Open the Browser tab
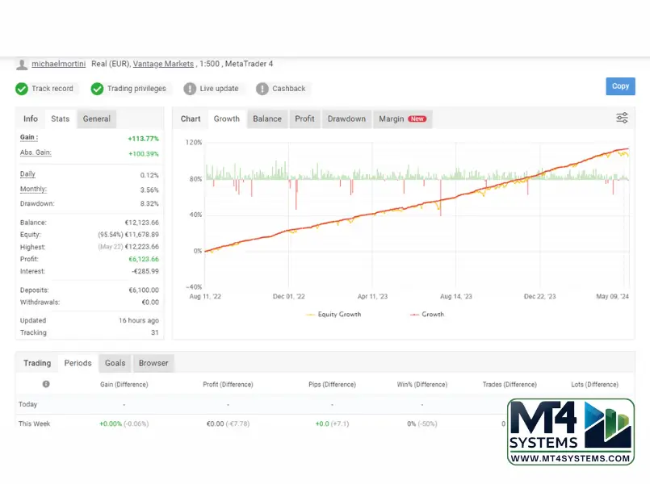Screen dimensions: 650x484 tap(153, 363)
